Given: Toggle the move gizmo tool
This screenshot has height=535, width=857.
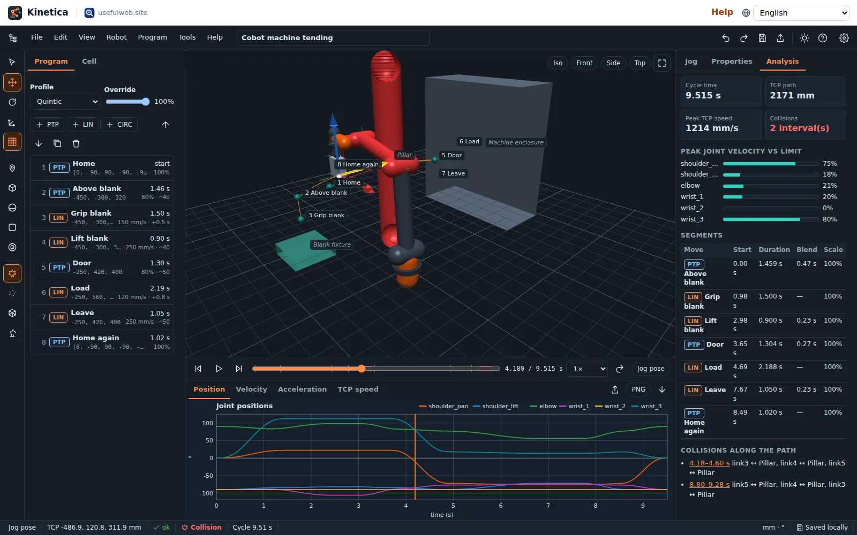Looking at the screenshot, I should click(12, 82).
